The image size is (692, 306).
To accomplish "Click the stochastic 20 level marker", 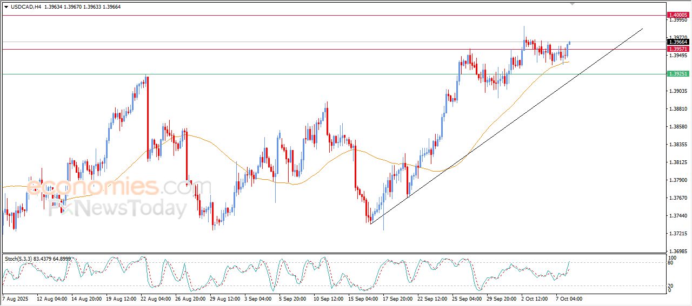I will [x=670, y=285].
